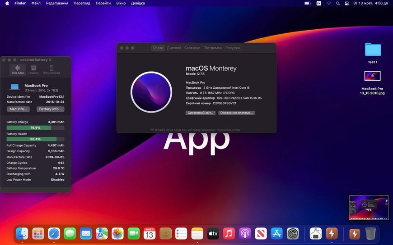
Task: Open History tab in coconutBattery
Action: (x=33, y=69)
